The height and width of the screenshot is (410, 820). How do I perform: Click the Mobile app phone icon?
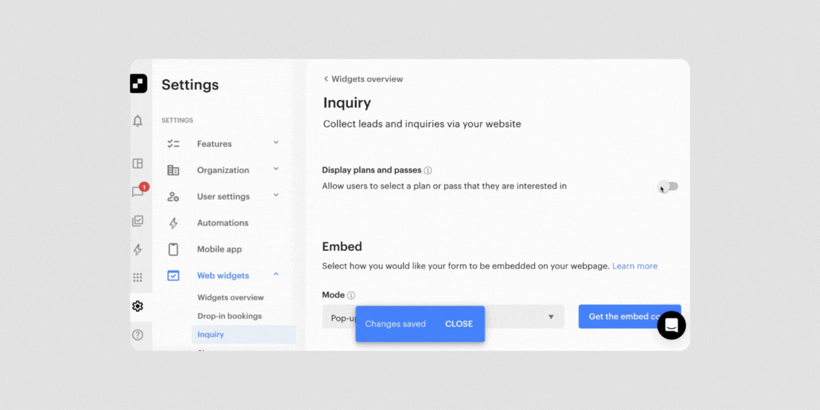[x=174, y=249]
